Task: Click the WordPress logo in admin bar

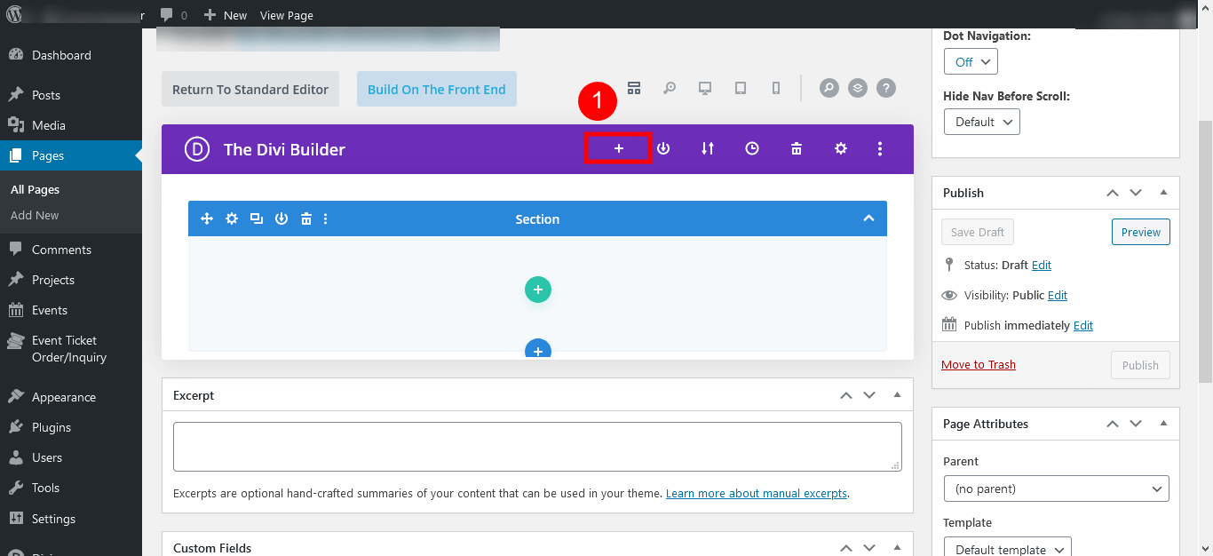Action: coord(16,15)
